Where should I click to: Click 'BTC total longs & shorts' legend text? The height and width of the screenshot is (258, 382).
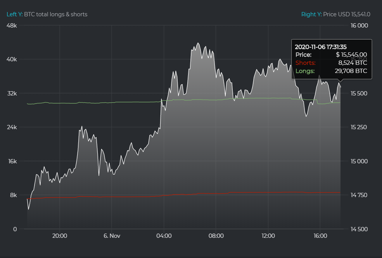[56, 14]
